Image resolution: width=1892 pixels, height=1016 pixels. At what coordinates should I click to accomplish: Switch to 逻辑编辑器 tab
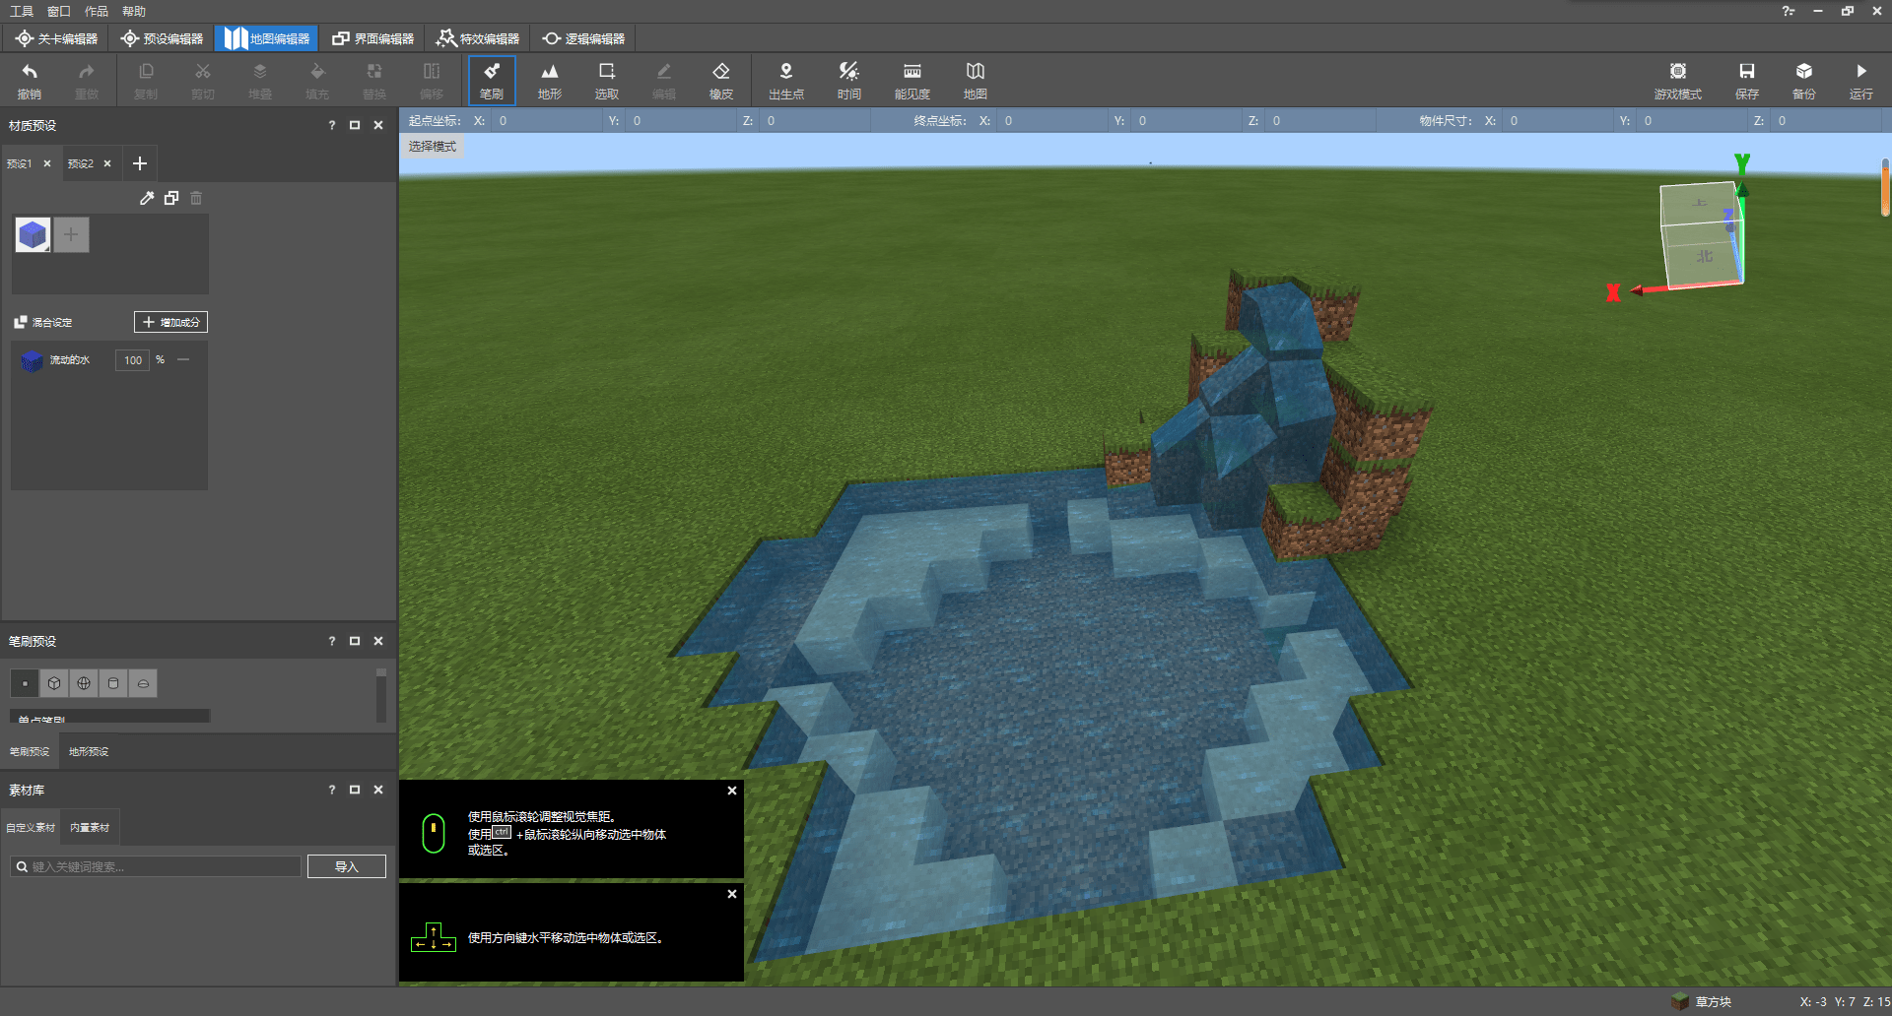tap(583, 38)
